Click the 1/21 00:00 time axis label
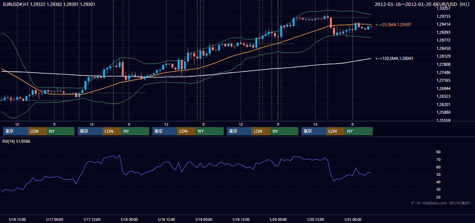 353,219
